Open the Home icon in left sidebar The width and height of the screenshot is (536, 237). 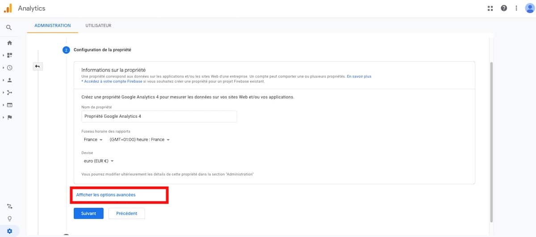click(x=9, y=43)
